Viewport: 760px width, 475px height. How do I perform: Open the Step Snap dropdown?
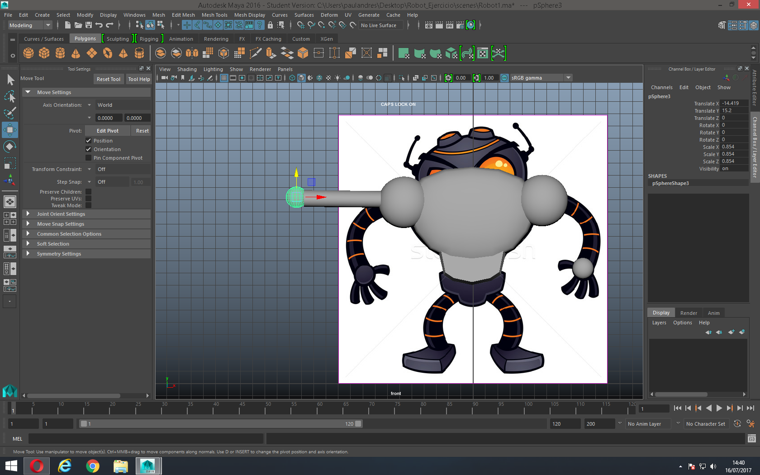click(112, 182)
